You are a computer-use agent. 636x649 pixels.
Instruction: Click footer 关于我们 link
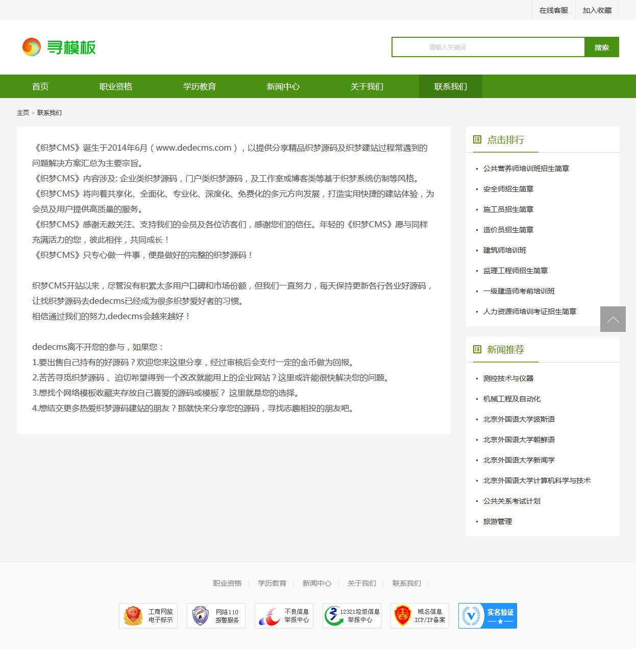click(362, 583)
